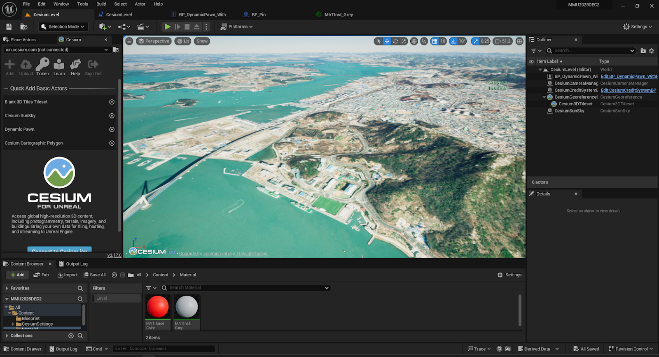Save the current level with disk icon
This screenshot has width=659, height=357.
coord(9,27)
